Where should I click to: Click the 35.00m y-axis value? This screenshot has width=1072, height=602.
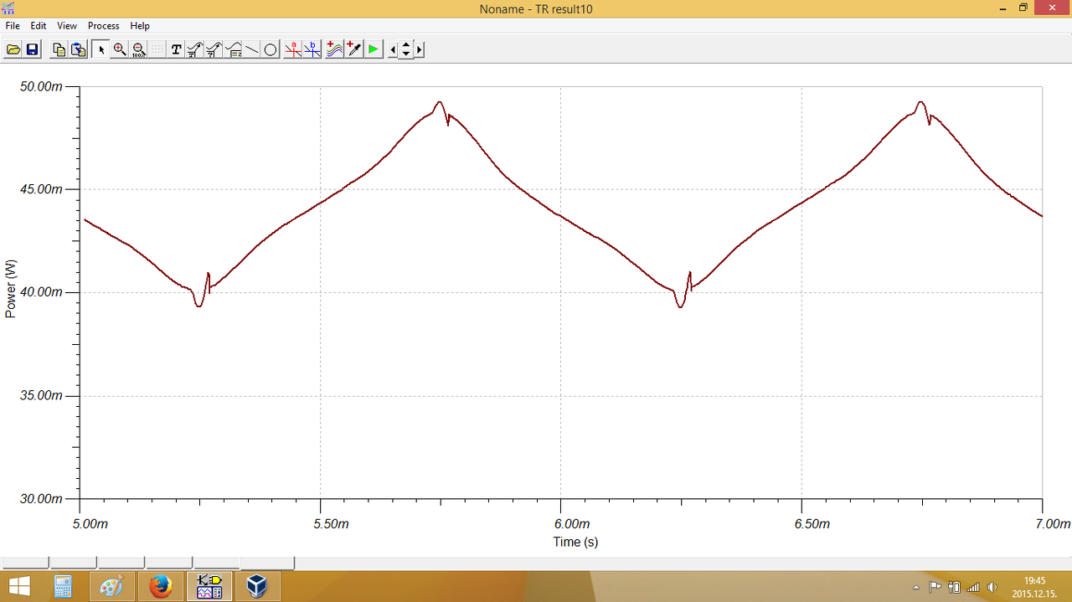(x=42, y=395)
